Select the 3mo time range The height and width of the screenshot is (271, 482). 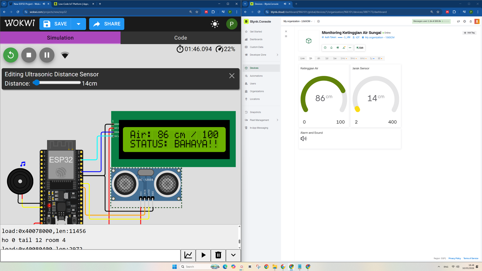(353, 58)
